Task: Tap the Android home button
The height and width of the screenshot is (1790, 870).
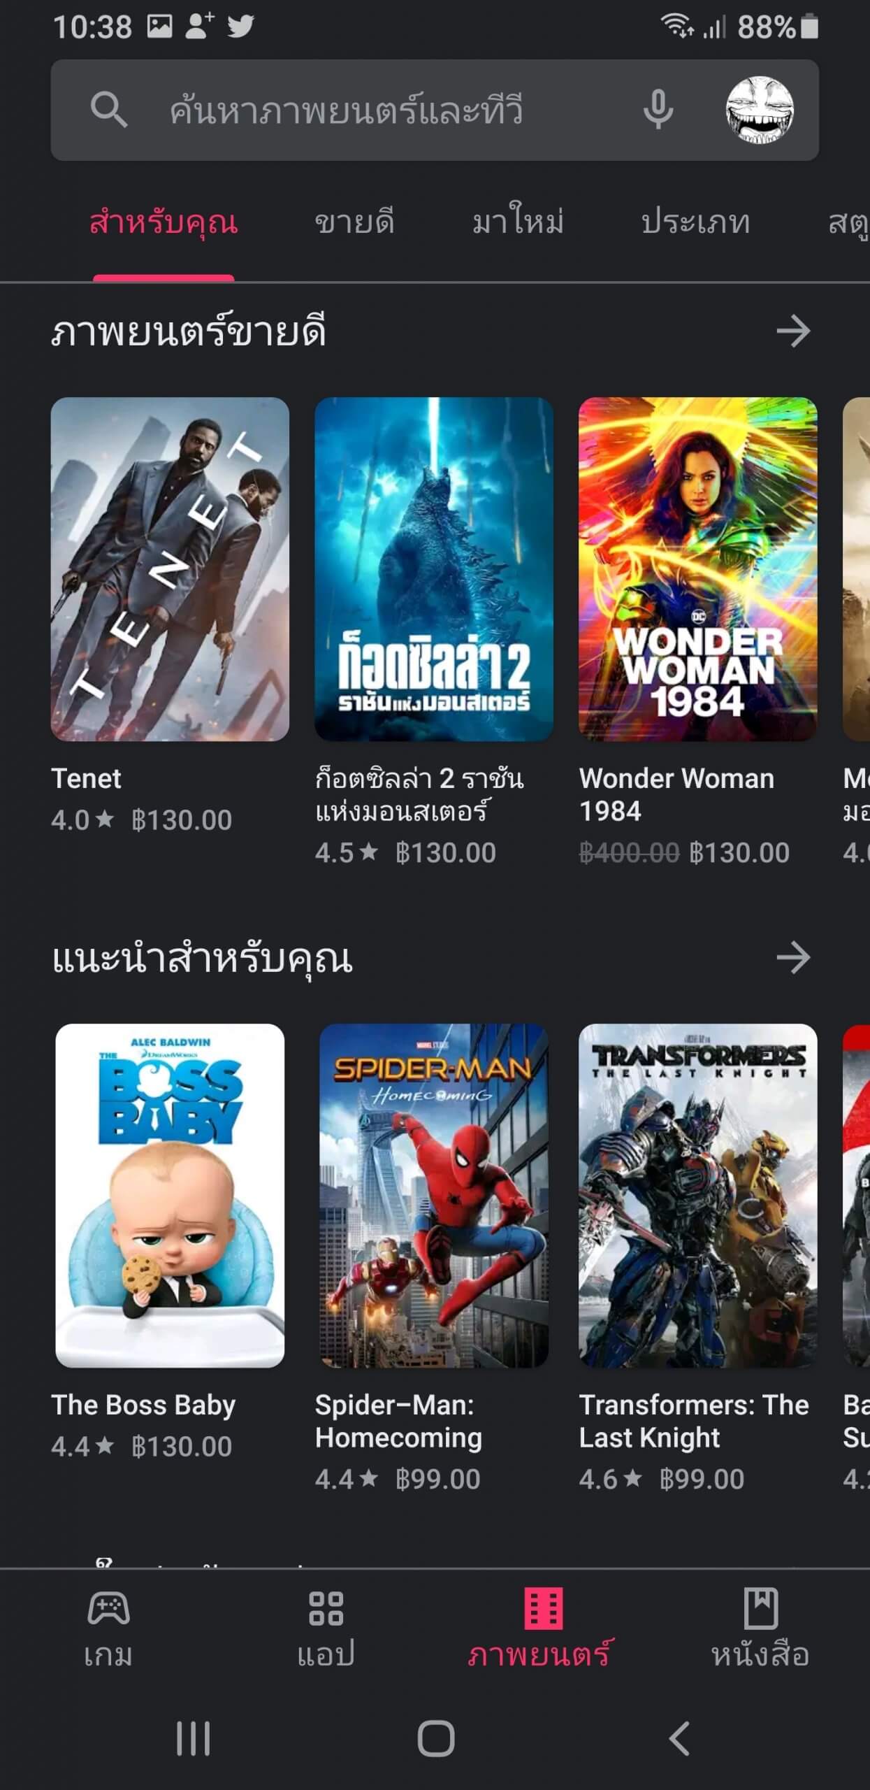Action: (435, 1738)
